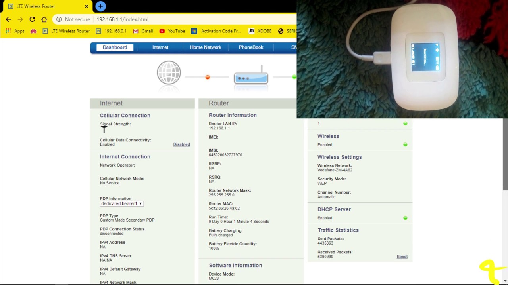Reload the router page
The image size is (508, 285).
[32, 19]
